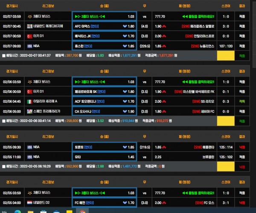Click the NBA league icon in the 02/07 09:00 row
This screenshot has width=256, height=213.
29,46
